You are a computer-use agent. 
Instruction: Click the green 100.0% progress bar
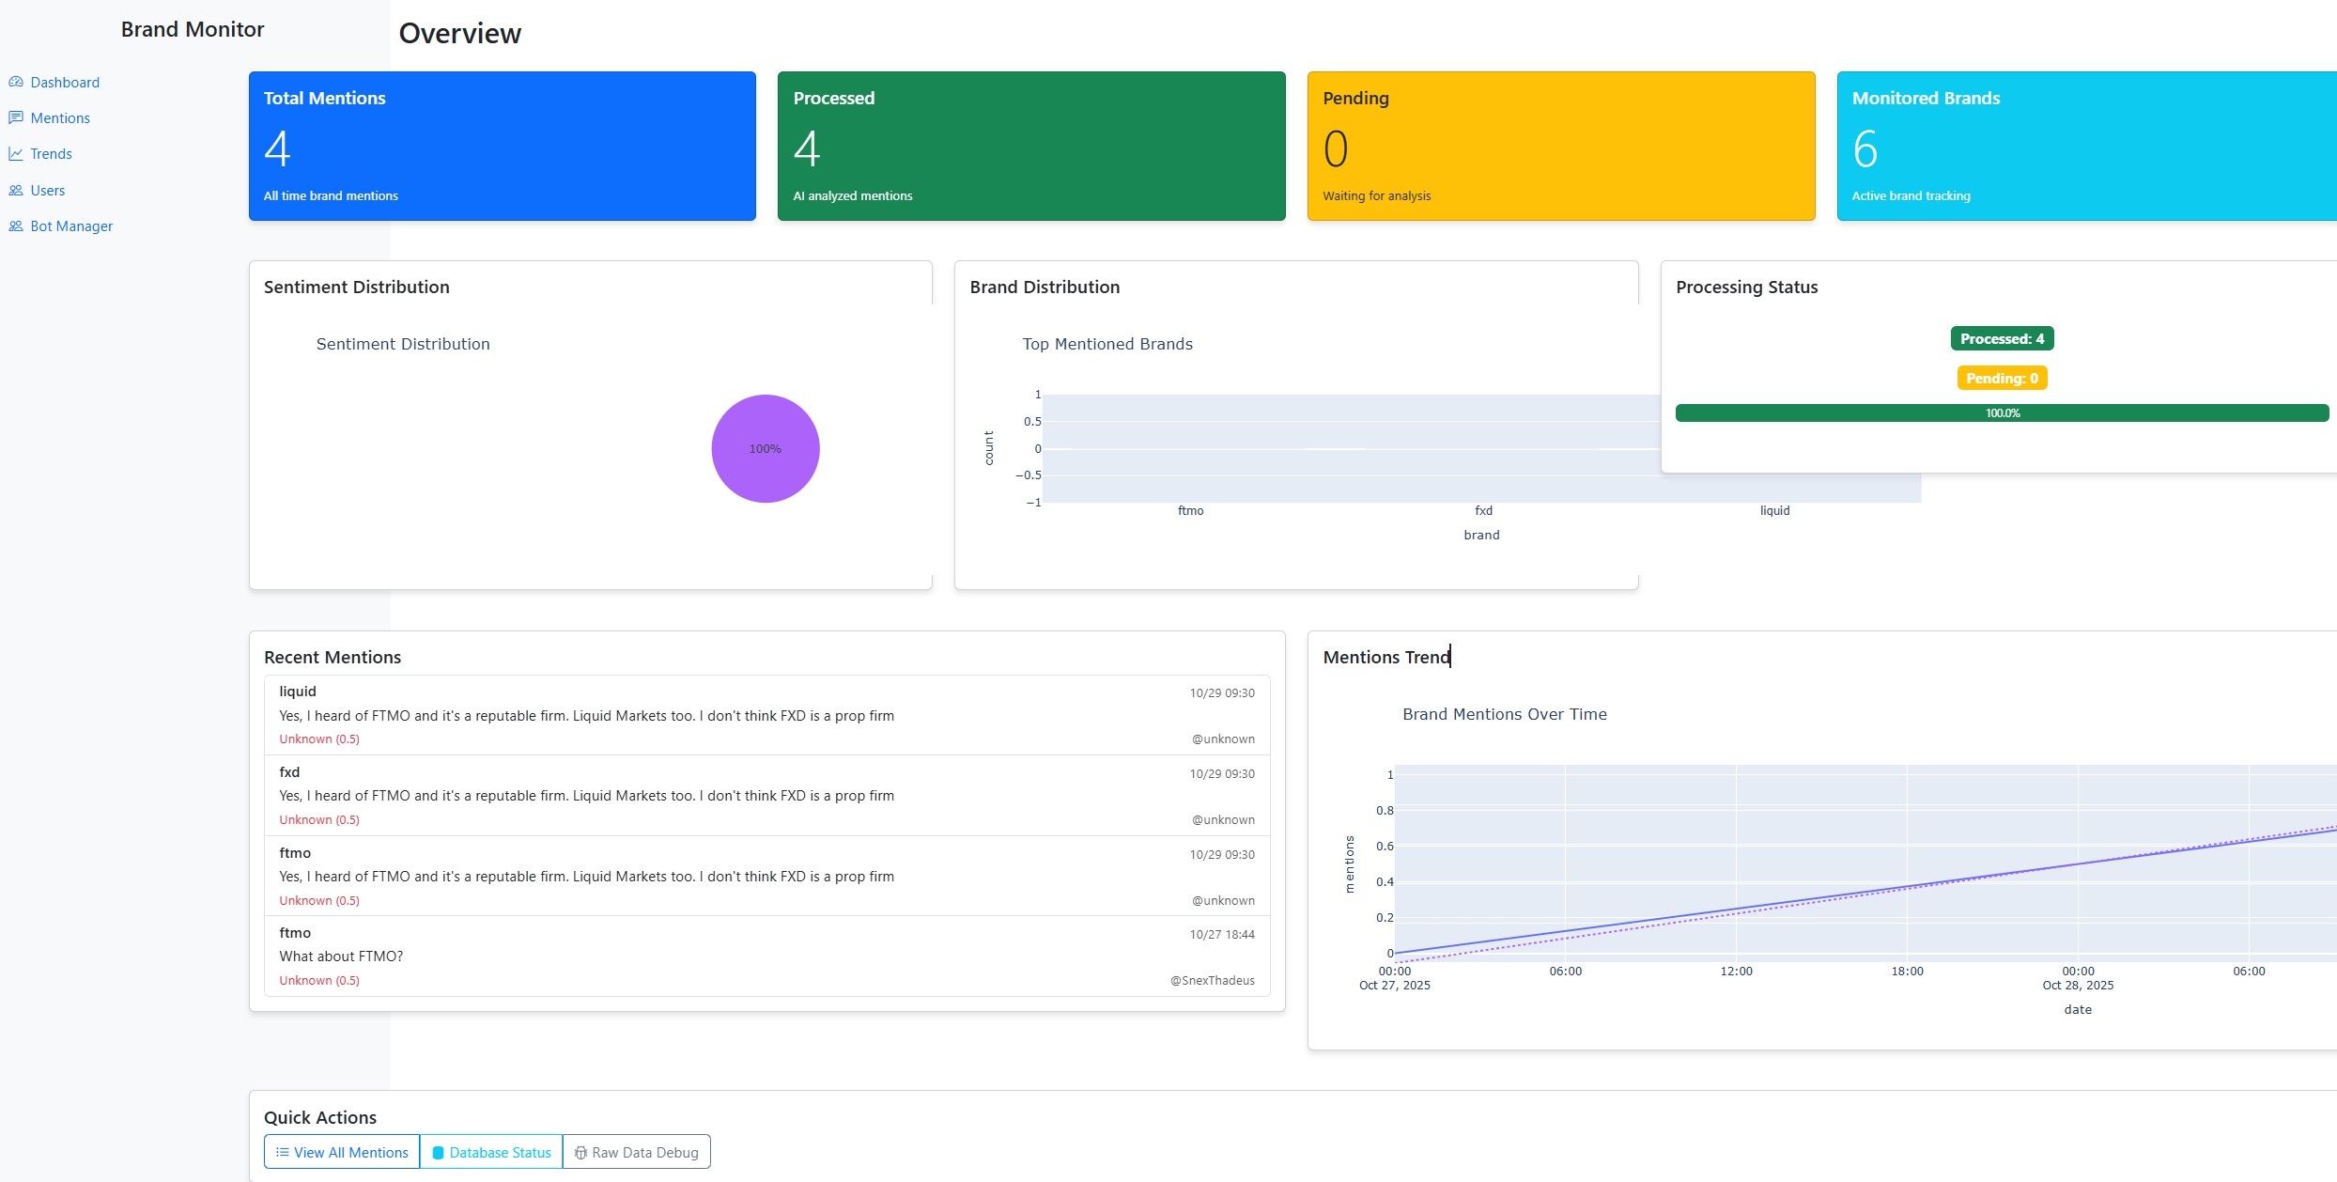point(2002,412)
